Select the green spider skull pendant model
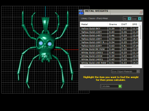Viewport: 149px width, 111px height. point(45,49)
